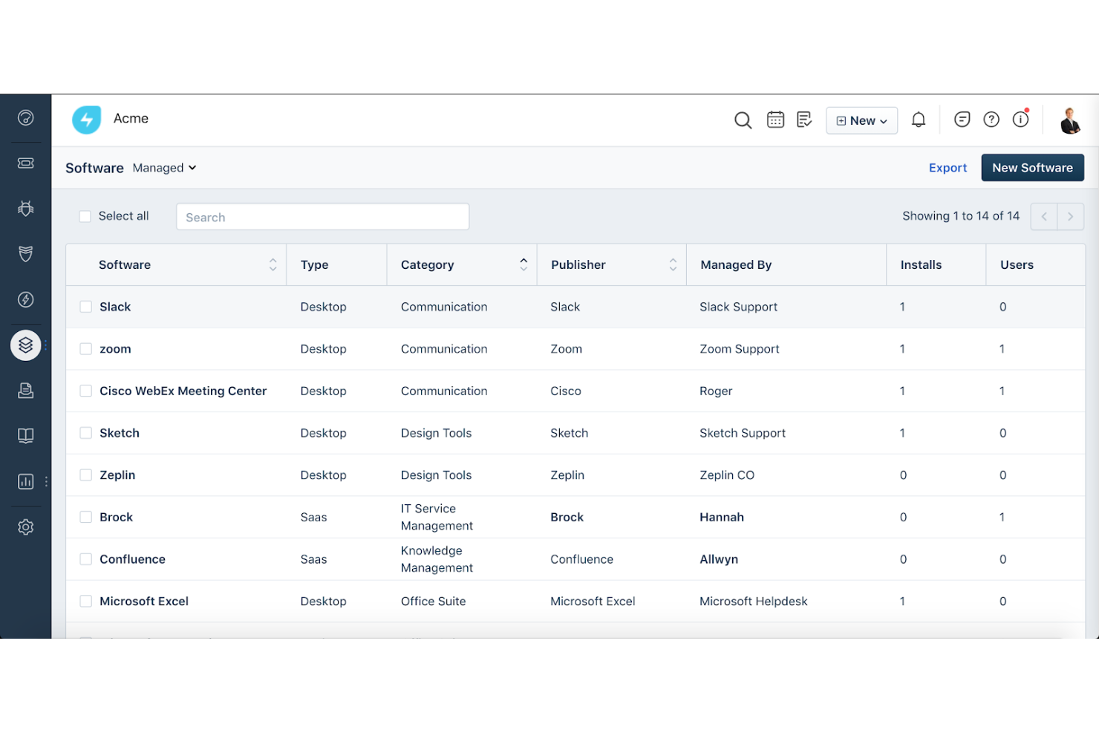The image size is (1099, 733).
Task: Open the Solutions knowledge base icon
Action: coord(26,435)
